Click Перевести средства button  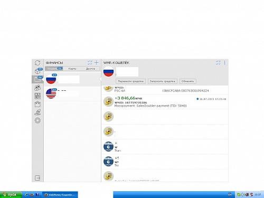point(130,81)
